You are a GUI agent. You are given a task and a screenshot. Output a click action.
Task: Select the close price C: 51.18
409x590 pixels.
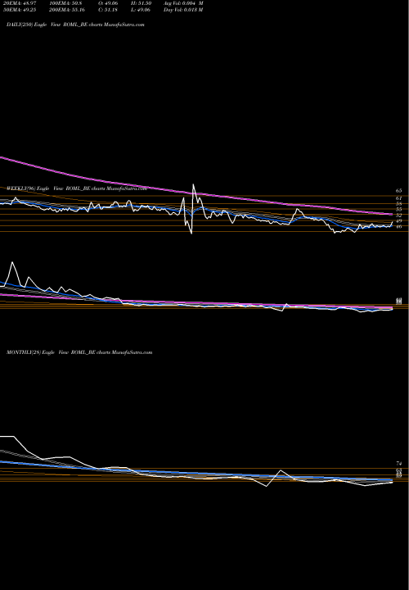[x=108, y=10]
